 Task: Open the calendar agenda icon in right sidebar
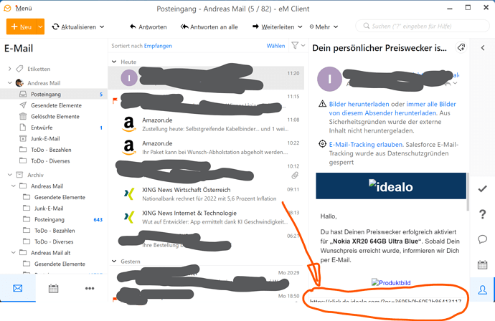482,264
